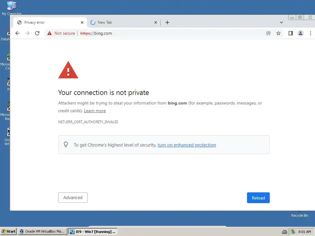Click the network tray icon

(293, 232)
